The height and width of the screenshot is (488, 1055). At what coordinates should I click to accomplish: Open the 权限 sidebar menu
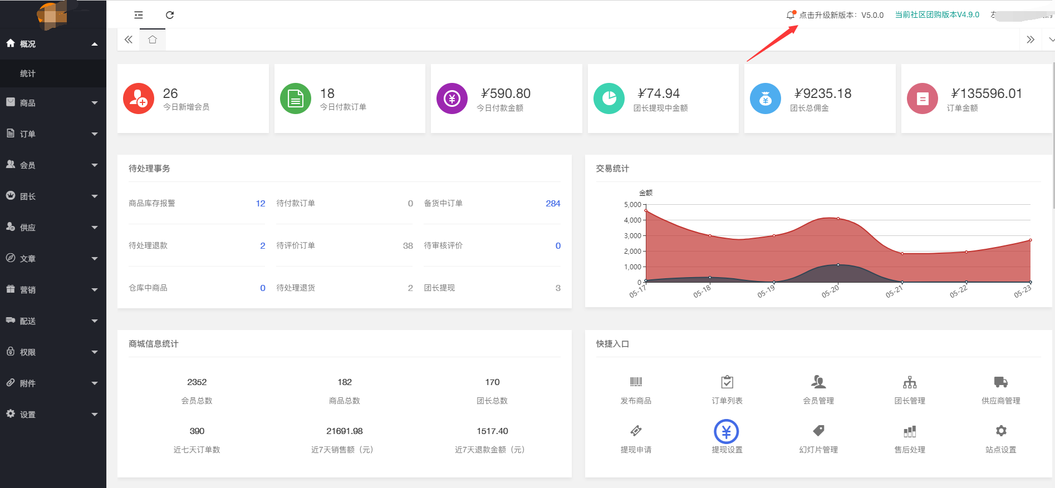(x=53, y=352)
